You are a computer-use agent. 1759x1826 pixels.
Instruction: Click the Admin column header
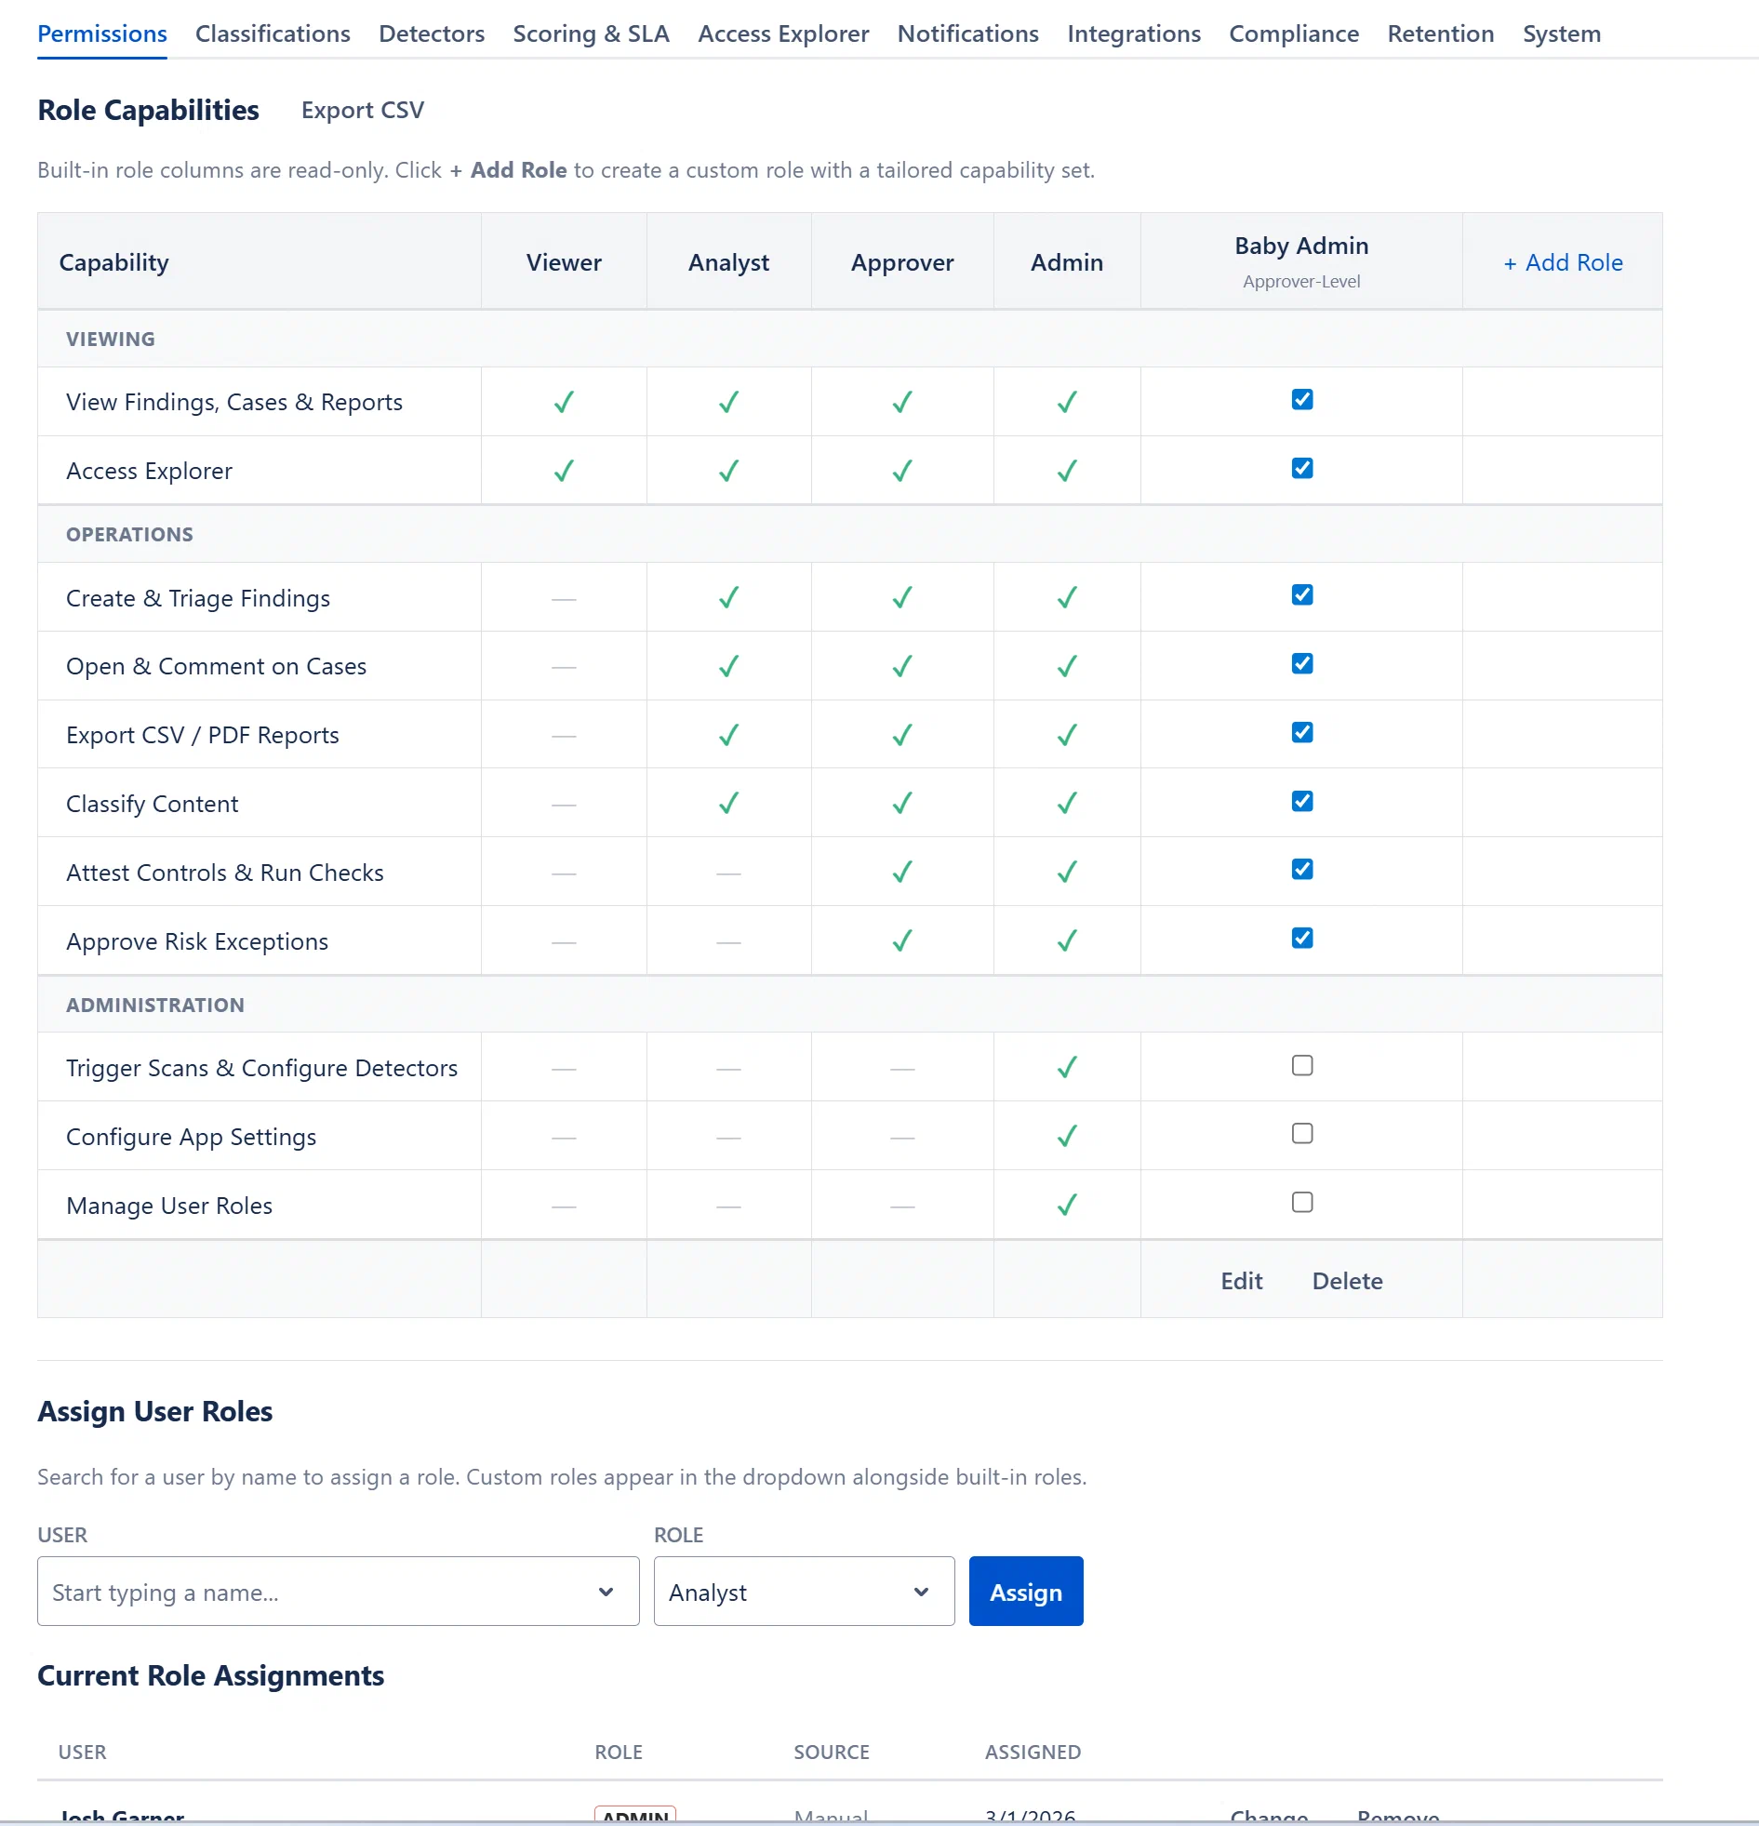pyautogui.click(x=1067, y=262)
